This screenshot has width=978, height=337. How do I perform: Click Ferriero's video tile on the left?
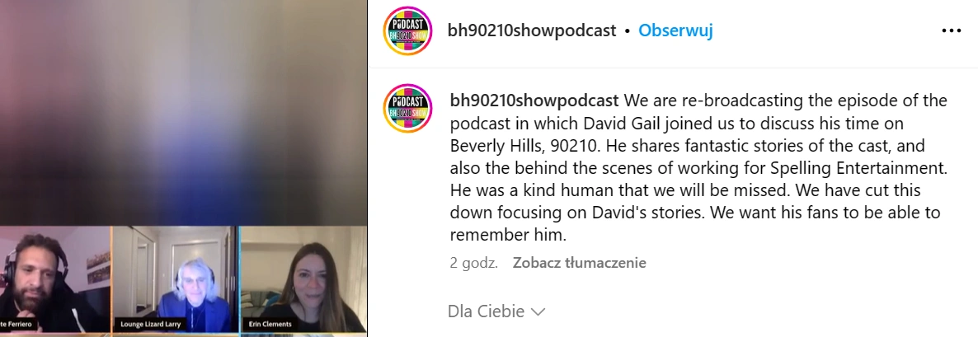55,278
